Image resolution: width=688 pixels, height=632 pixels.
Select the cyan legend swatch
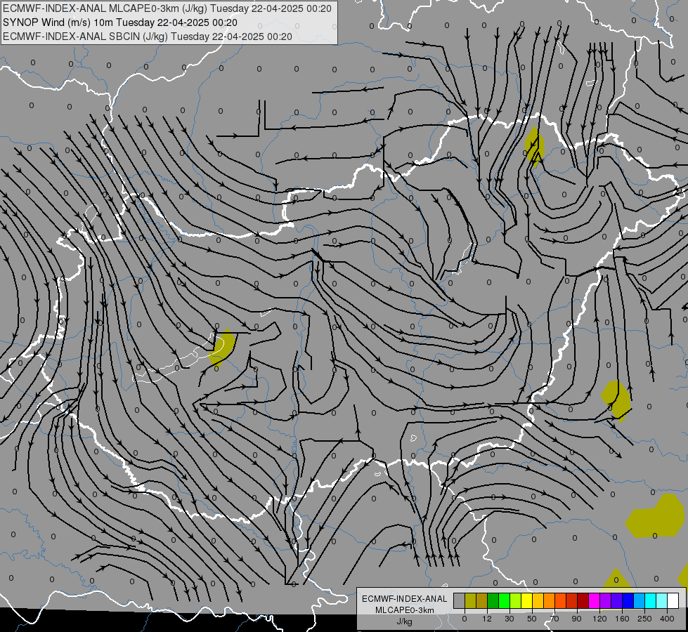point(651,600)
